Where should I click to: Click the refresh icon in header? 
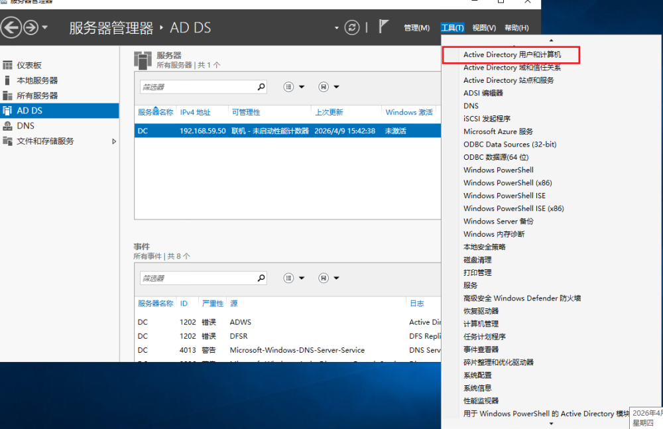click(351, 27)
